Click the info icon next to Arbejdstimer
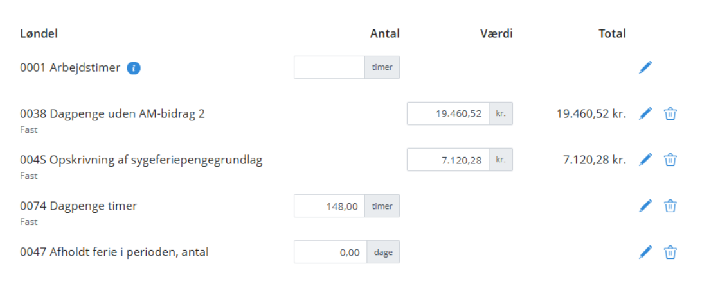711x282 pixels. click(x=133, y=68)
